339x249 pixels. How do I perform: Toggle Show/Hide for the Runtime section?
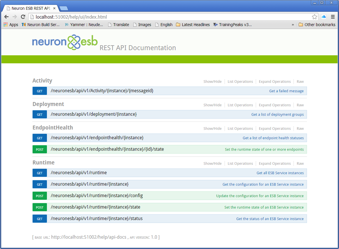point(213,164)
